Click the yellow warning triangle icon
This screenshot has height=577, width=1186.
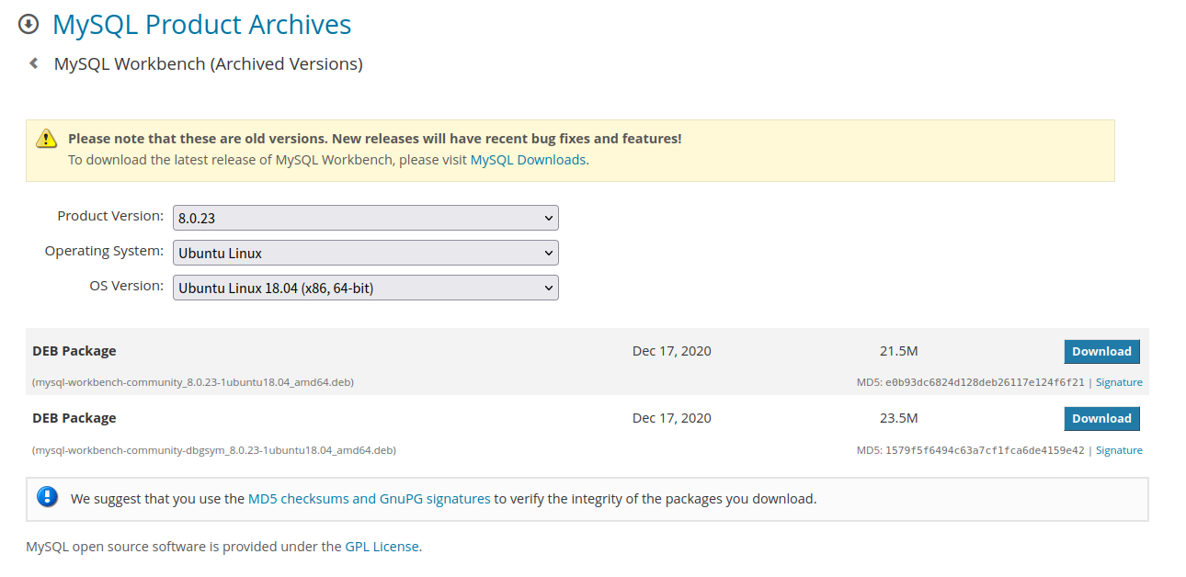[46, 139]
